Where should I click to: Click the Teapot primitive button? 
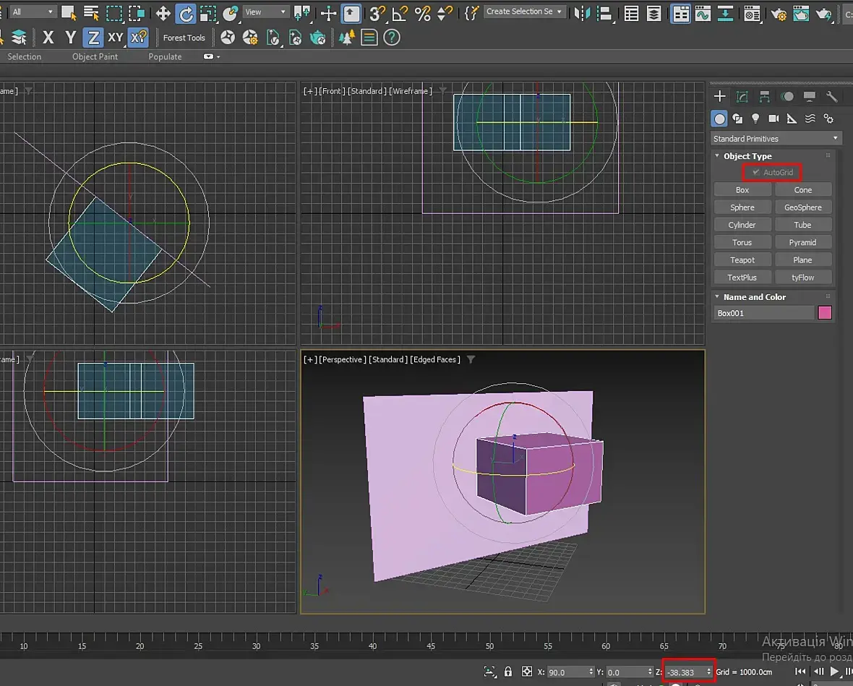pos(742,260)
